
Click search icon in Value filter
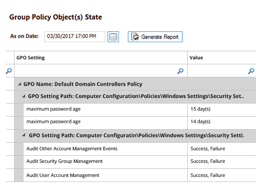tap(251, 71)
